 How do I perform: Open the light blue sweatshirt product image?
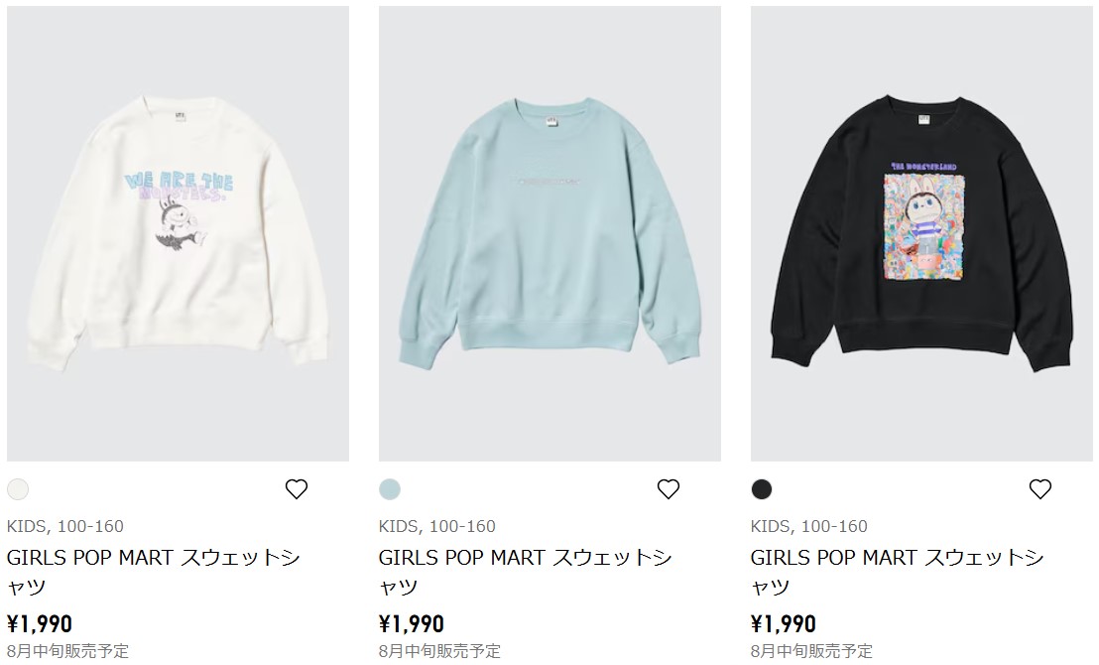[x=549, y=233]
